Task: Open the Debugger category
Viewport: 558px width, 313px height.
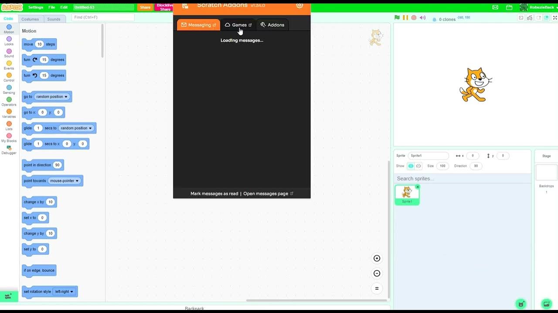Action: pyautogui.click(x=9, y=150)
